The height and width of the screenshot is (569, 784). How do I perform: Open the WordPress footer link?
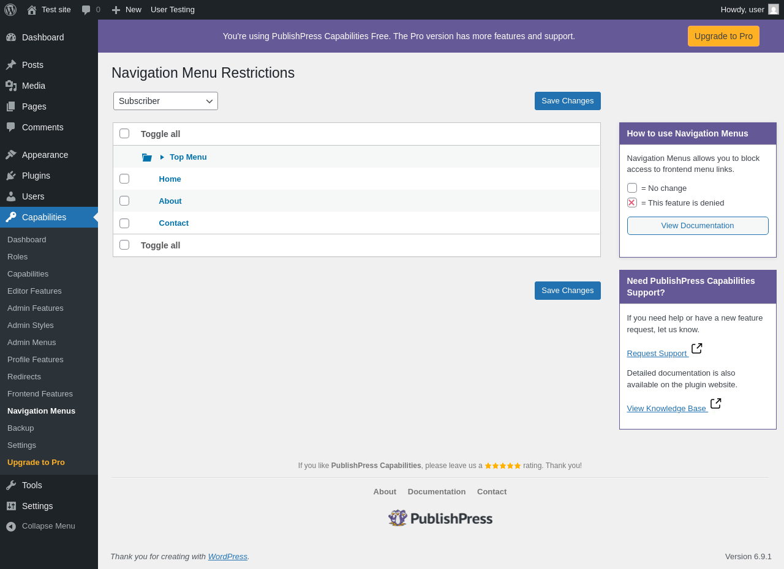[x=228, y=557]
